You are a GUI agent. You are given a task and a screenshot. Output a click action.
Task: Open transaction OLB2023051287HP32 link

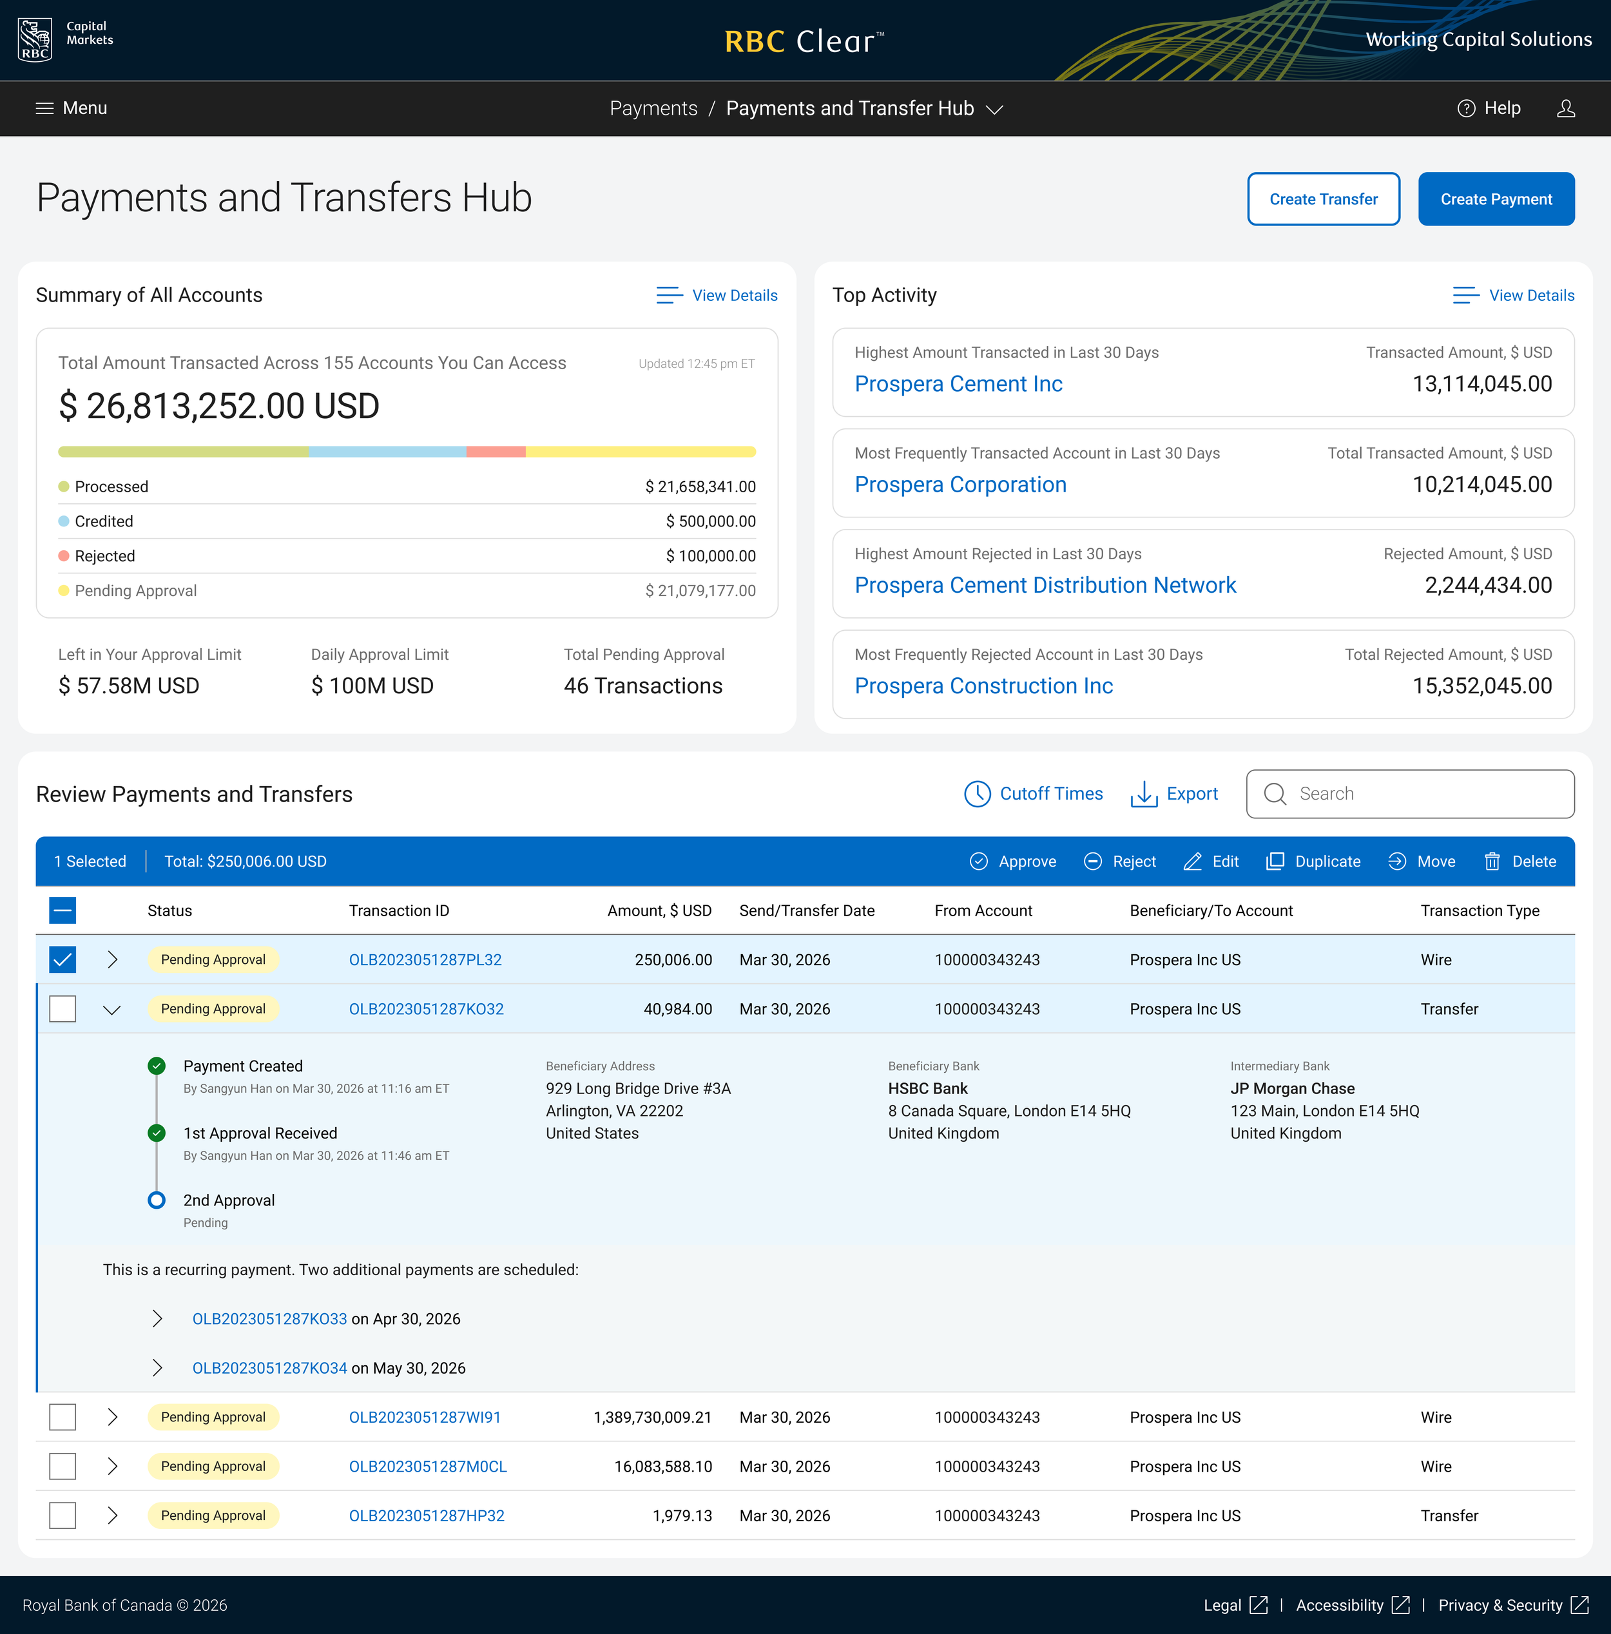point(426,1515)
